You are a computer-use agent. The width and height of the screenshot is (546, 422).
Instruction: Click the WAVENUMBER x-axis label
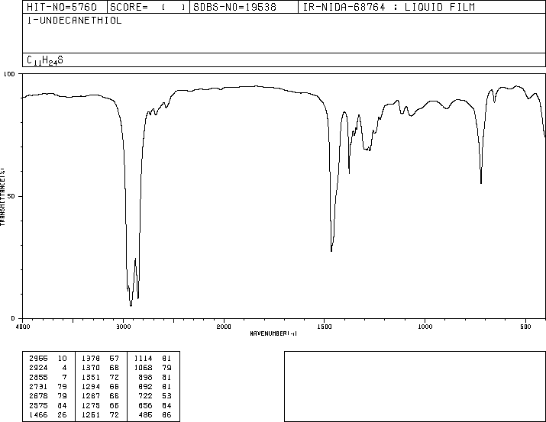(x=273, y=333)
